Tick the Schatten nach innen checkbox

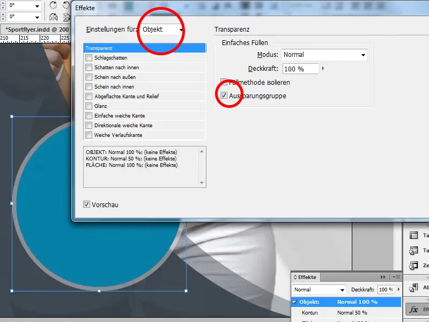coord(88,68)
